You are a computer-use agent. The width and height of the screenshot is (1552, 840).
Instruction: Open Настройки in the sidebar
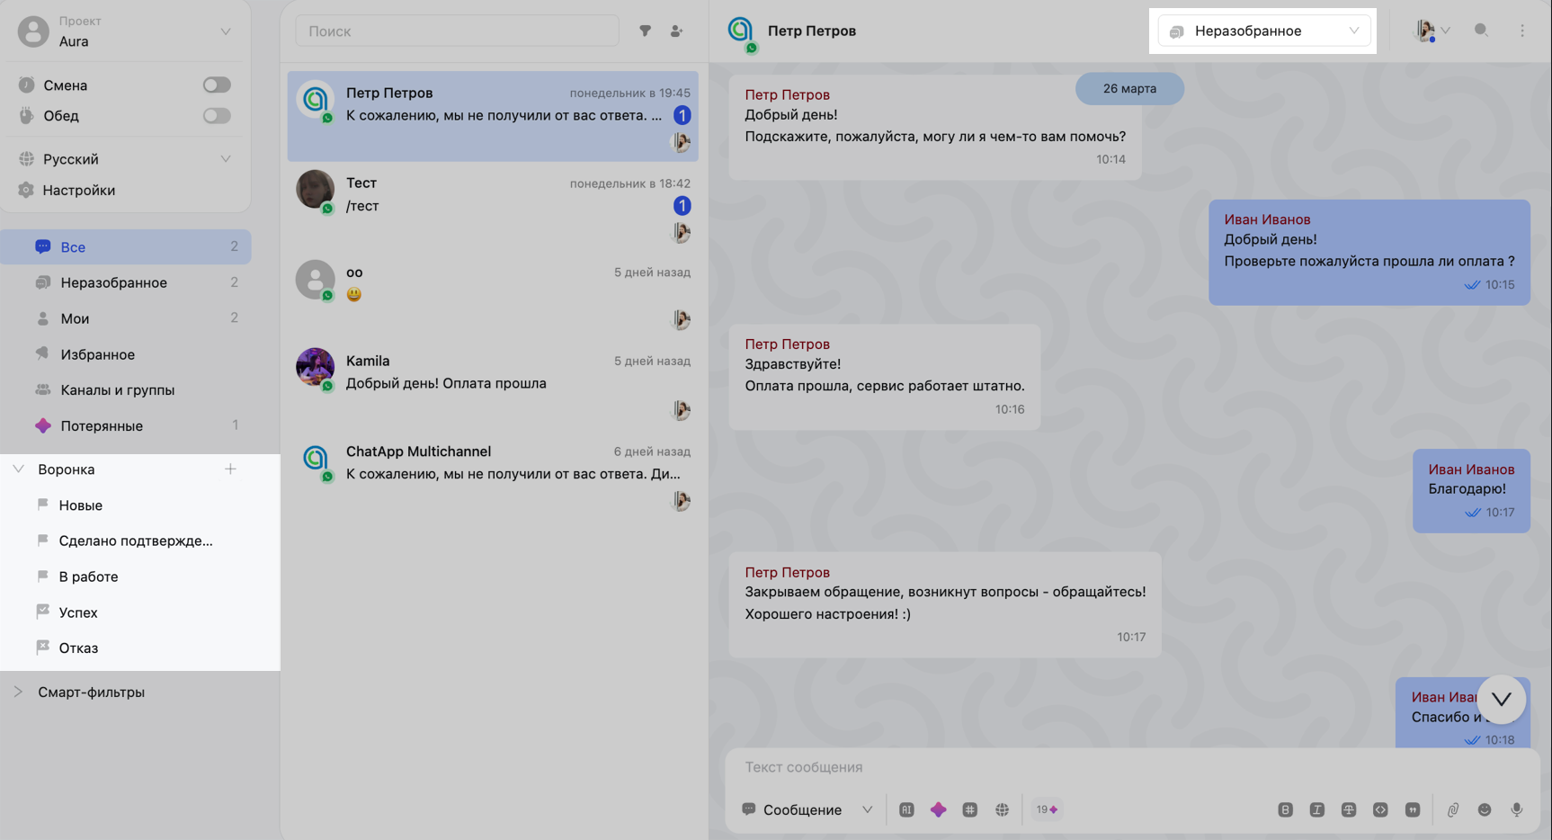point(78,190)
